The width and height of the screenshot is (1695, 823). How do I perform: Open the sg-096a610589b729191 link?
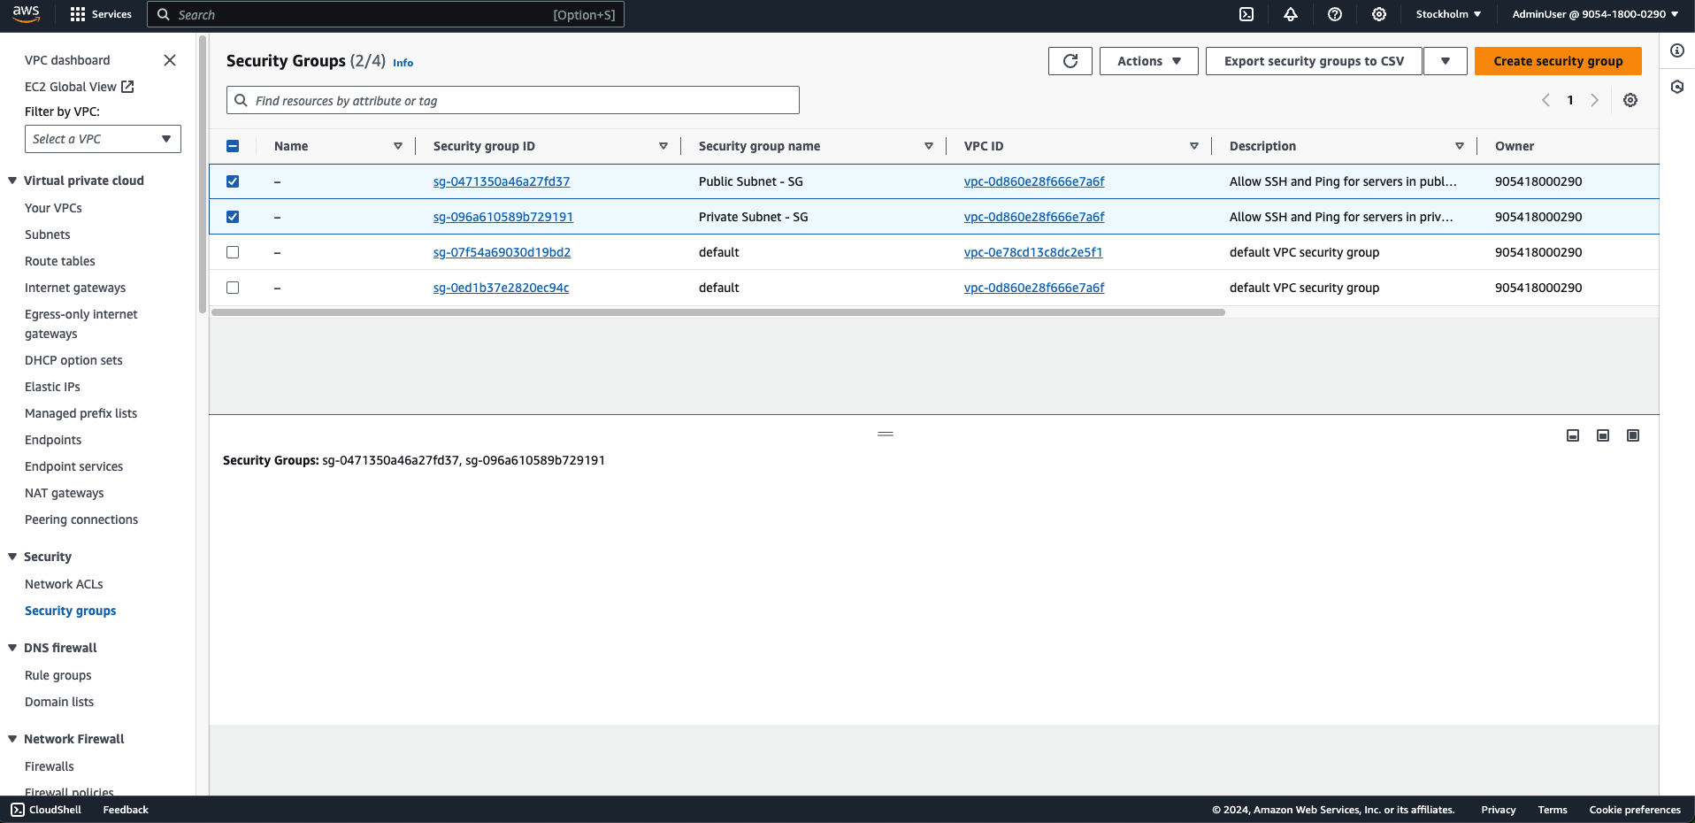[x=502, y=217]
